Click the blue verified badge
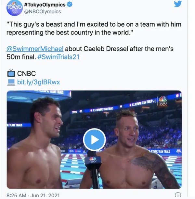This screenshot has height=199, width=195. (70, 5)
